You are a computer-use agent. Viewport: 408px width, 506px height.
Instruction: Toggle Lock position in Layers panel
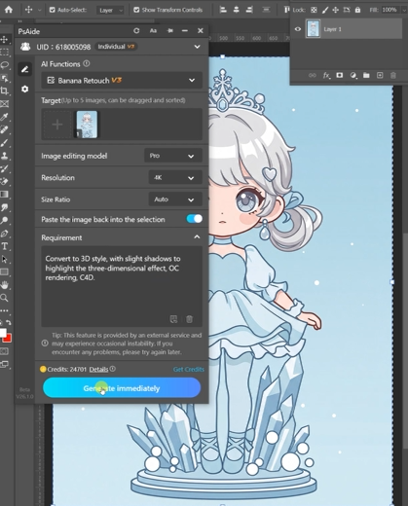click(x=336, y=10)
